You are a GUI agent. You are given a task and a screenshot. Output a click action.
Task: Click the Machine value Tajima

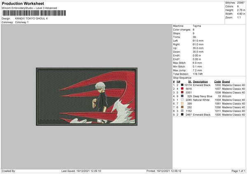click(x=197, y=26)
